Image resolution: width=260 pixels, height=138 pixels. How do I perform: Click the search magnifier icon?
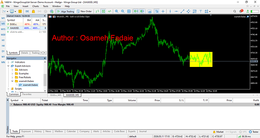pos(235,11)
